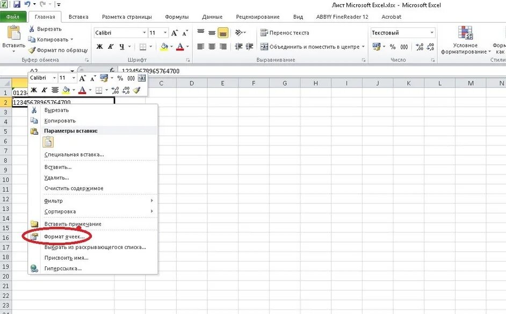
Task: Open Conditional Formatting (Условное форматирование)
Action: (x=465, y=40)
